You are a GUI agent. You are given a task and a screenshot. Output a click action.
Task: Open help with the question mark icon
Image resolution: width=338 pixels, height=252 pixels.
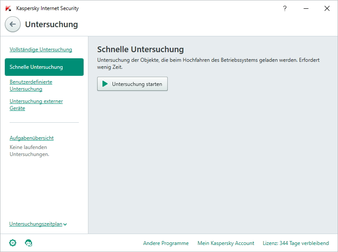coord(285,8)
